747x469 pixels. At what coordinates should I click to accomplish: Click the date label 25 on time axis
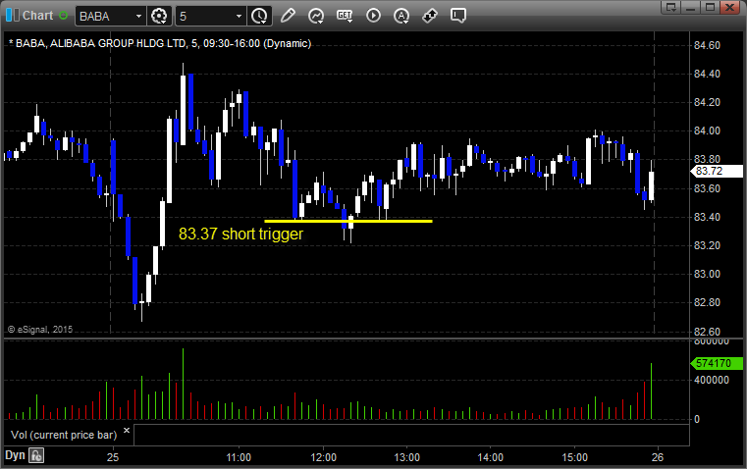(x=113, y=457)
